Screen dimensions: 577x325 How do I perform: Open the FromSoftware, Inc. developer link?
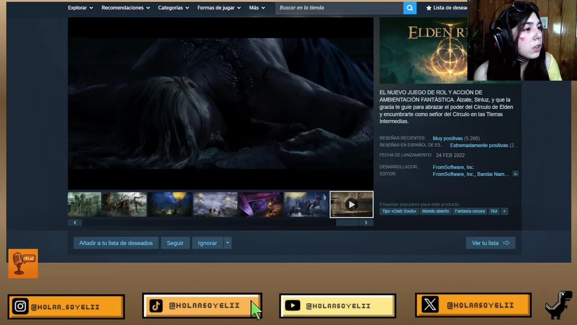coord(453,167)
